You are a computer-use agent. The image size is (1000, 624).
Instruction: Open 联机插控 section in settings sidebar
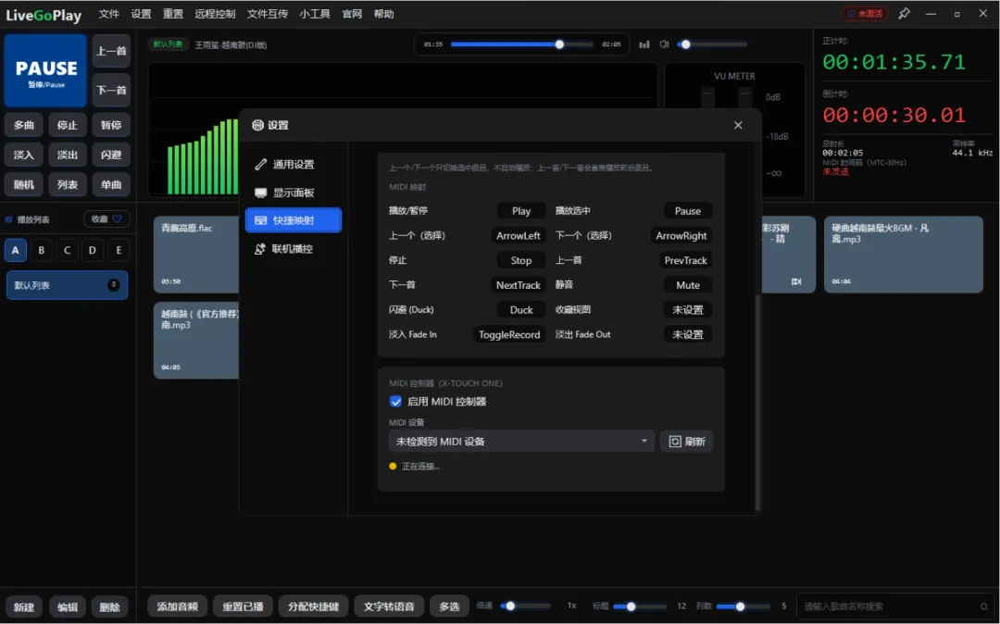(x=294, y=248)
